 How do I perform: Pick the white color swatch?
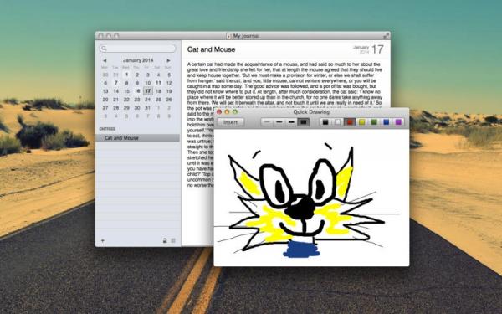(x=338, y=122)
